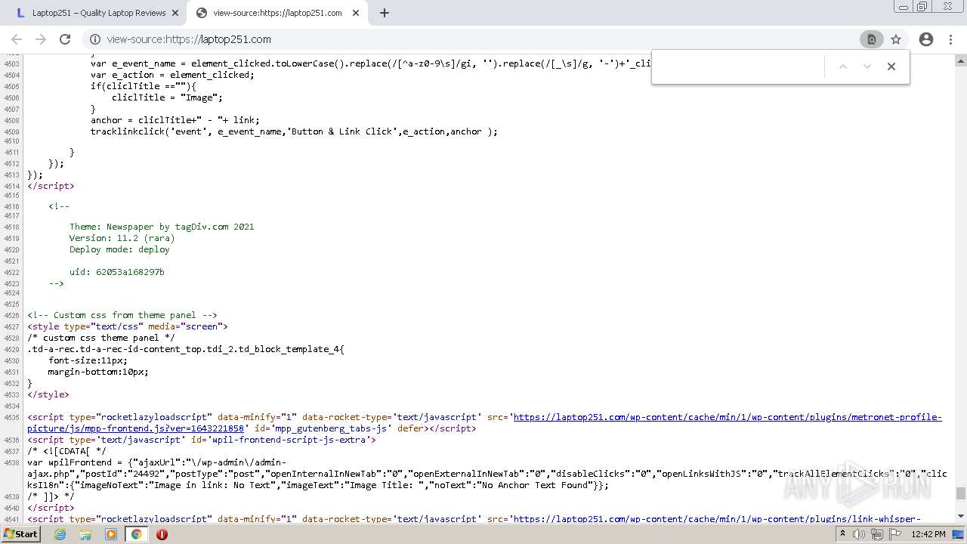Open the Windows Start menu

(20, 534)
